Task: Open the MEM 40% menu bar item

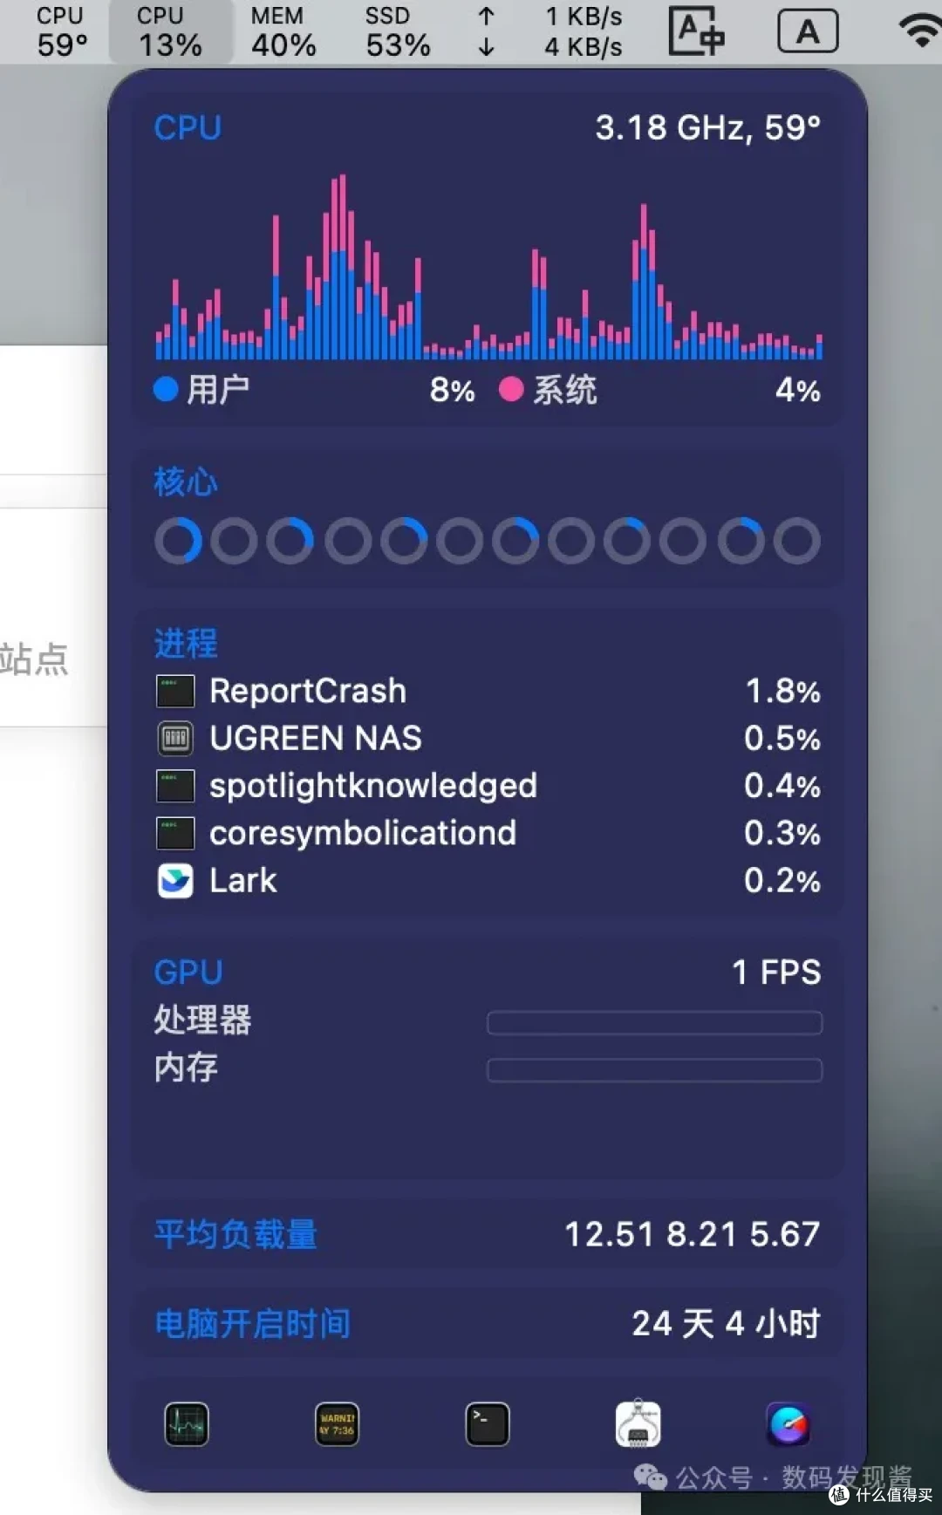Action: 283,31
